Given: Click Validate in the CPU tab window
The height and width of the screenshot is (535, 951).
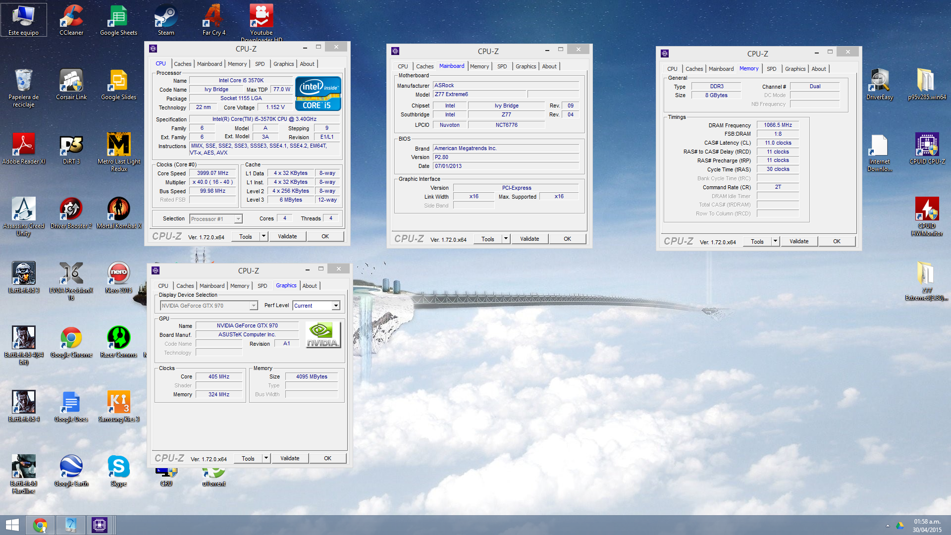Looking at the screenshot, I should pos(287,236).
